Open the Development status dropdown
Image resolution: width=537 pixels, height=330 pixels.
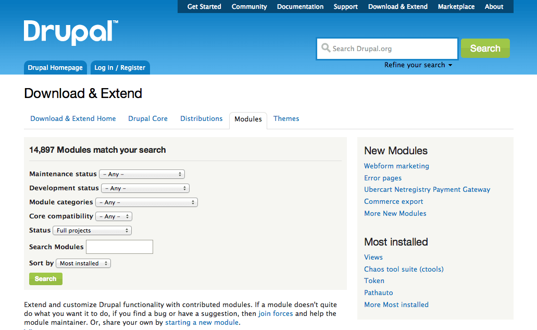pos(145,188)
